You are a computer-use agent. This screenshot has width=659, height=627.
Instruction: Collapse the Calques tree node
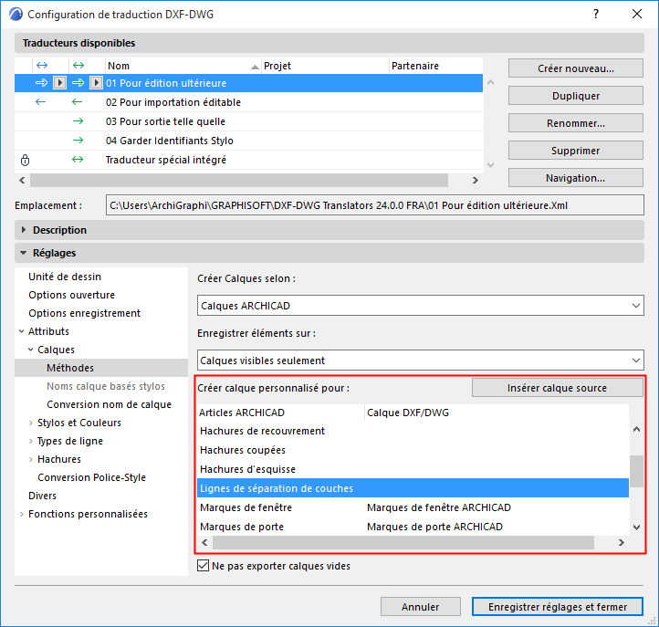(x=31, y=350)
